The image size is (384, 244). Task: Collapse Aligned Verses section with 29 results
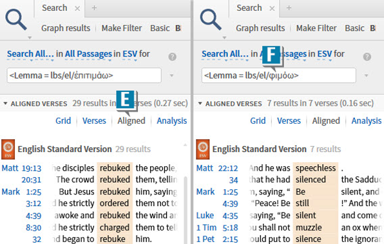point(5,104)
